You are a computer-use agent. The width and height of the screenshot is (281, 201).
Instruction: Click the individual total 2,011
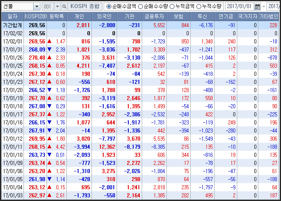coord(83,25)
